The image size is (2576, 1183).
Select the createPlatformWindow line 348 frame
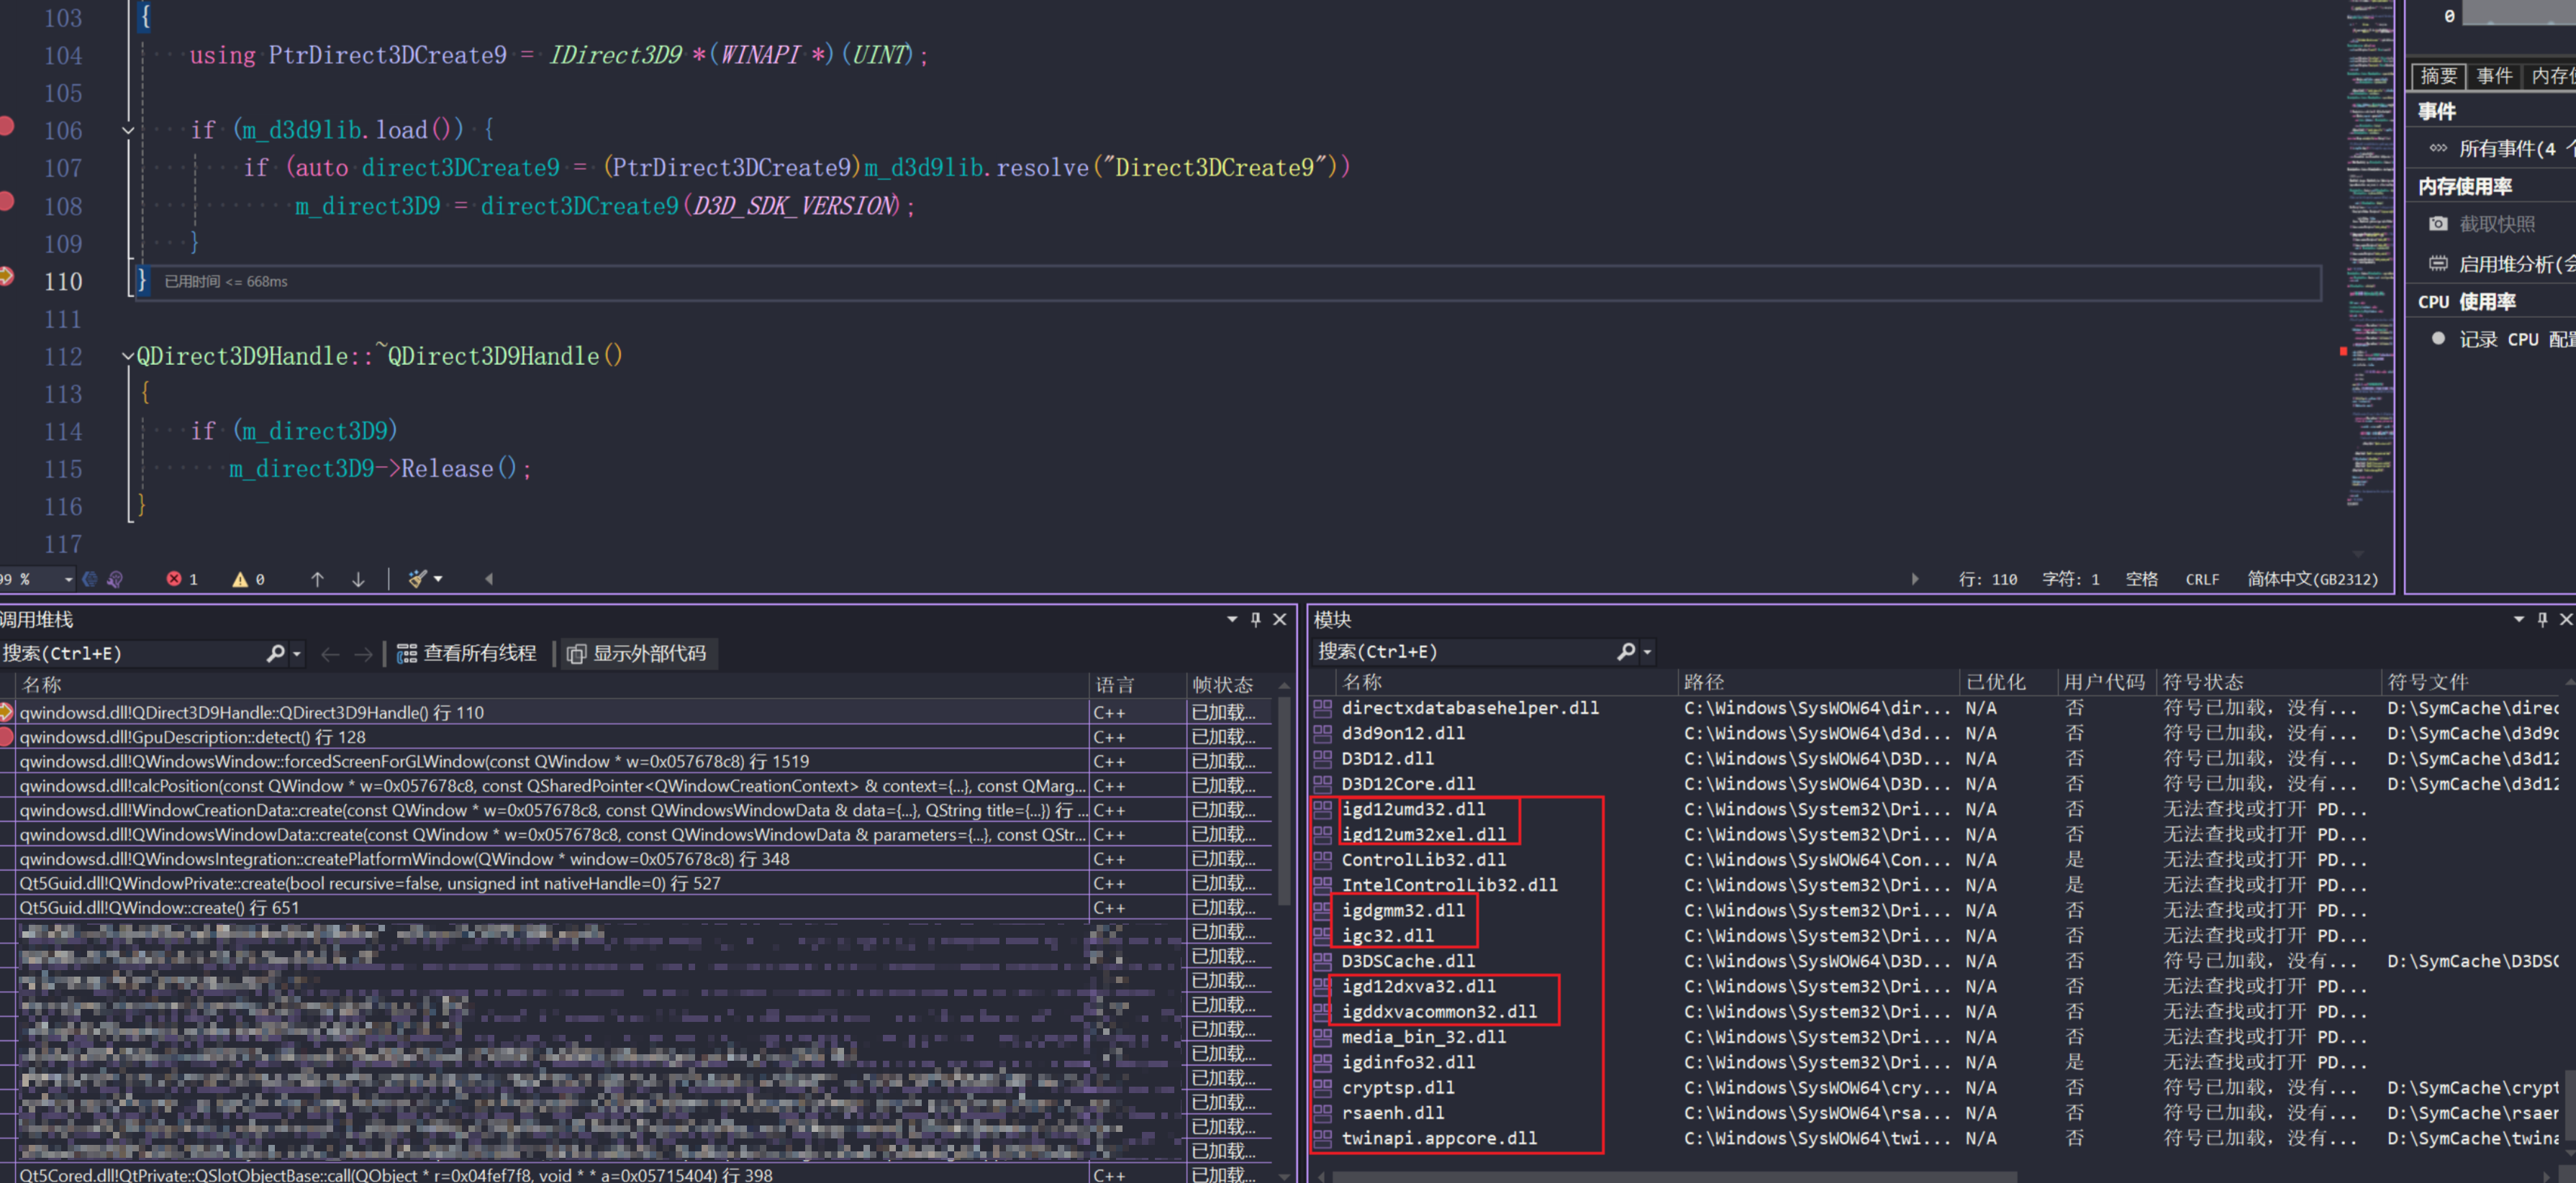636,858
